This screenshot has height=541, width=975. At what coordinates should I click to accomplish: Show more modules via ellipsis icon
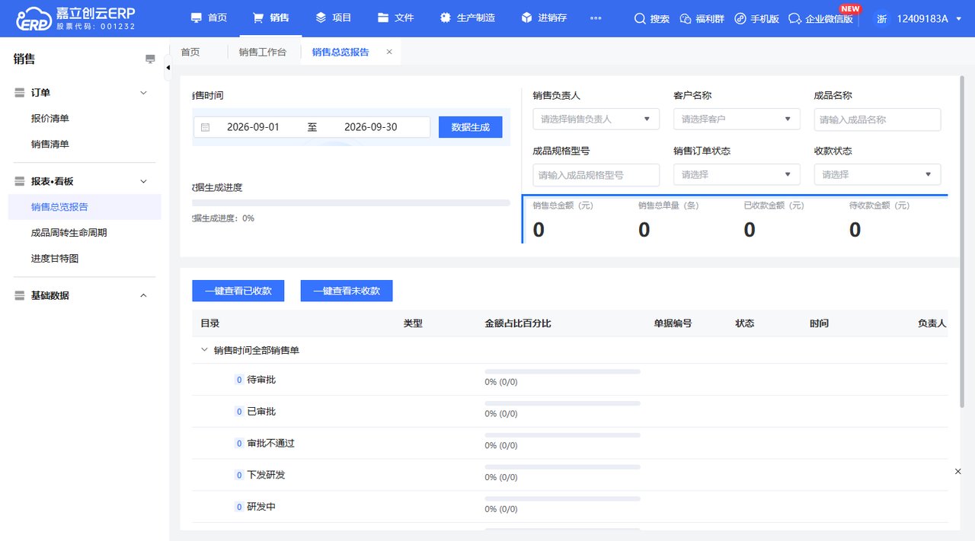(596, 18)
